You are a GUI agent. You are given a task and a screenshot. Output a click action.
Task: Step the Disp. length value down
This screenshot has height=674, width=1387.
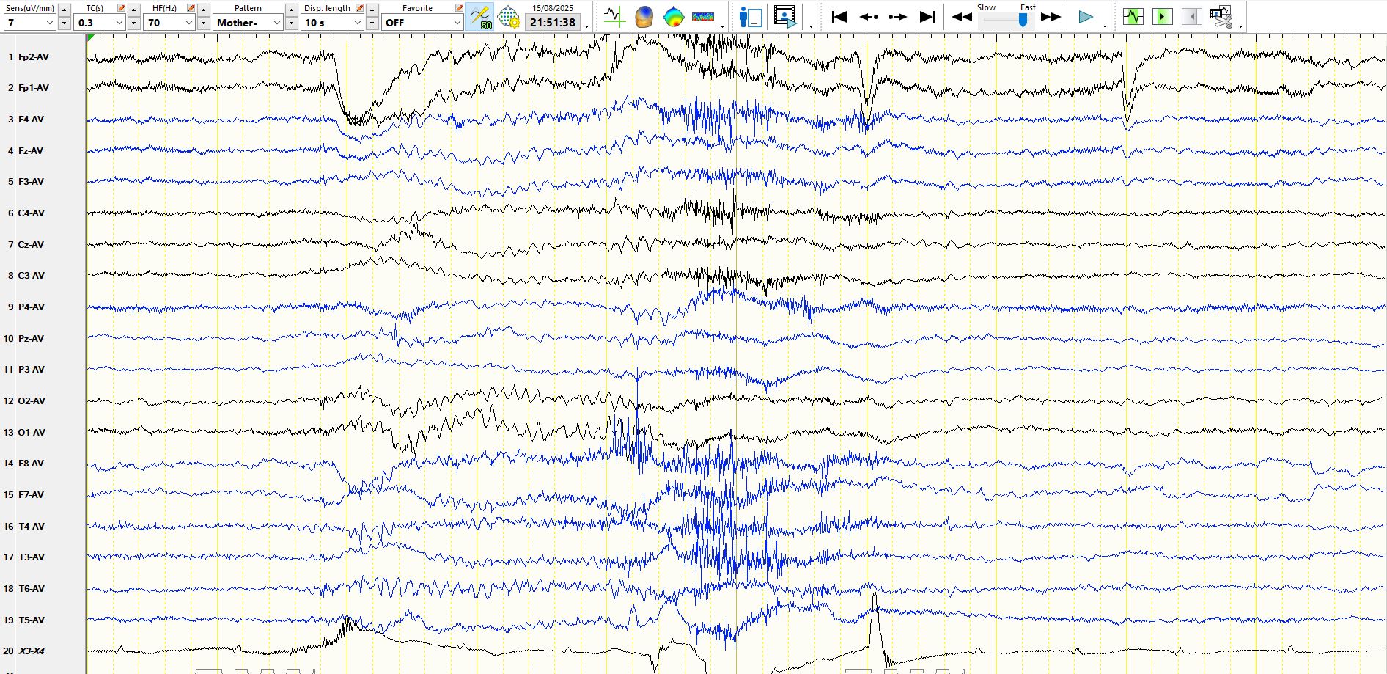[x=372, y=23]
